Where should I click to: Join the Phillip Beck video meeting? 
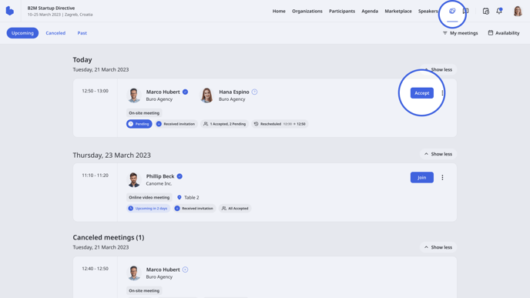pos(422,177)
